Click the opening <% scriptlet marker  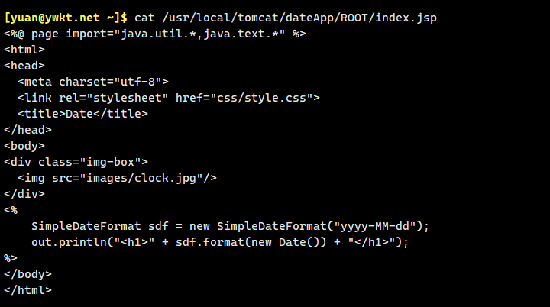click(x=11, y=210)
